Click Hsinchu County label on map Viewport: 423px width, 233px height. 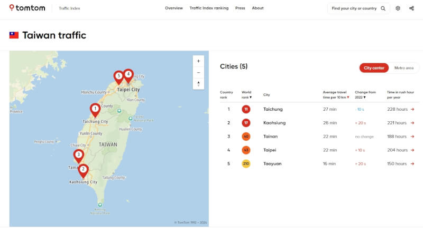94,92
